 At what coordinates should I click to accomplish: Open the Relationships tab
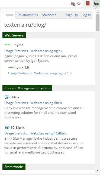[x=28, y=15]
